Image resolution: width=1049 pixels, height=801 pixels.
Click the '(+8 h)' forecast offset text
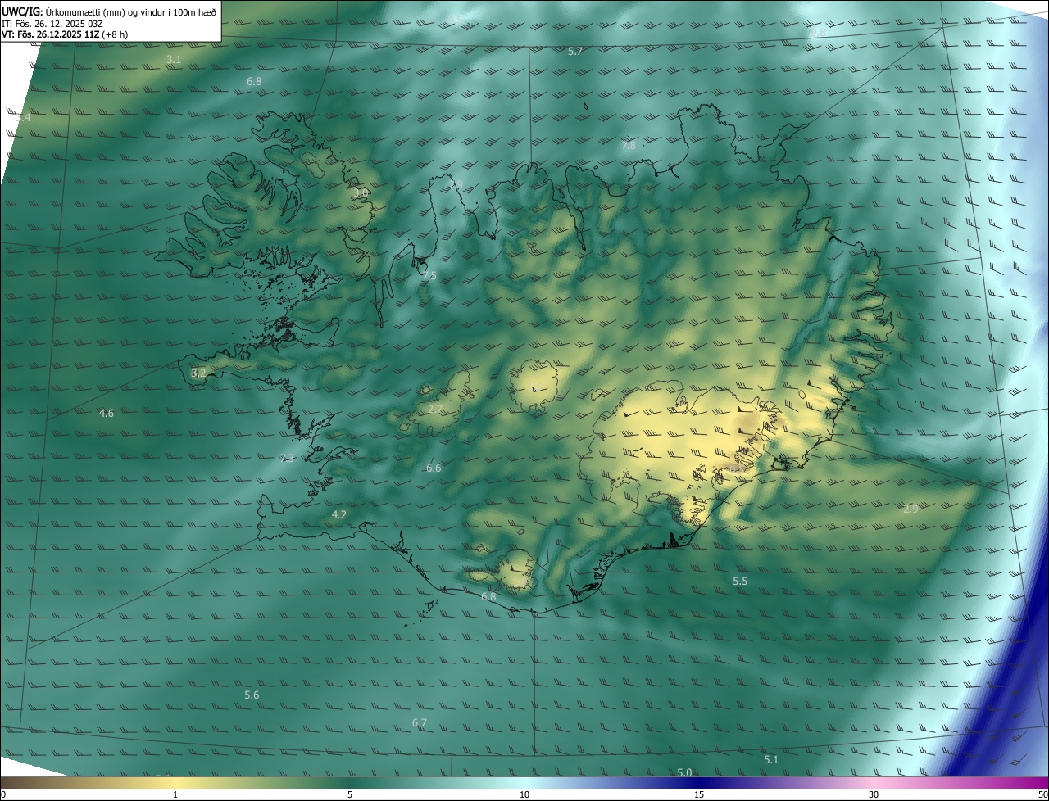pyautogui.click(x=115, y=34)
